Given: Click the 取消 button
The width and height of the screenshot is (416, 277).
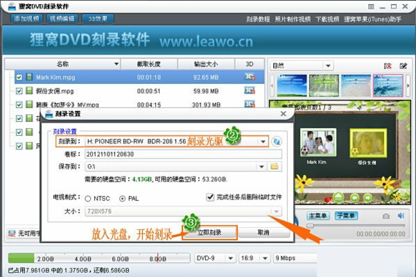Looking at the screenshot, I should [263, 233].
